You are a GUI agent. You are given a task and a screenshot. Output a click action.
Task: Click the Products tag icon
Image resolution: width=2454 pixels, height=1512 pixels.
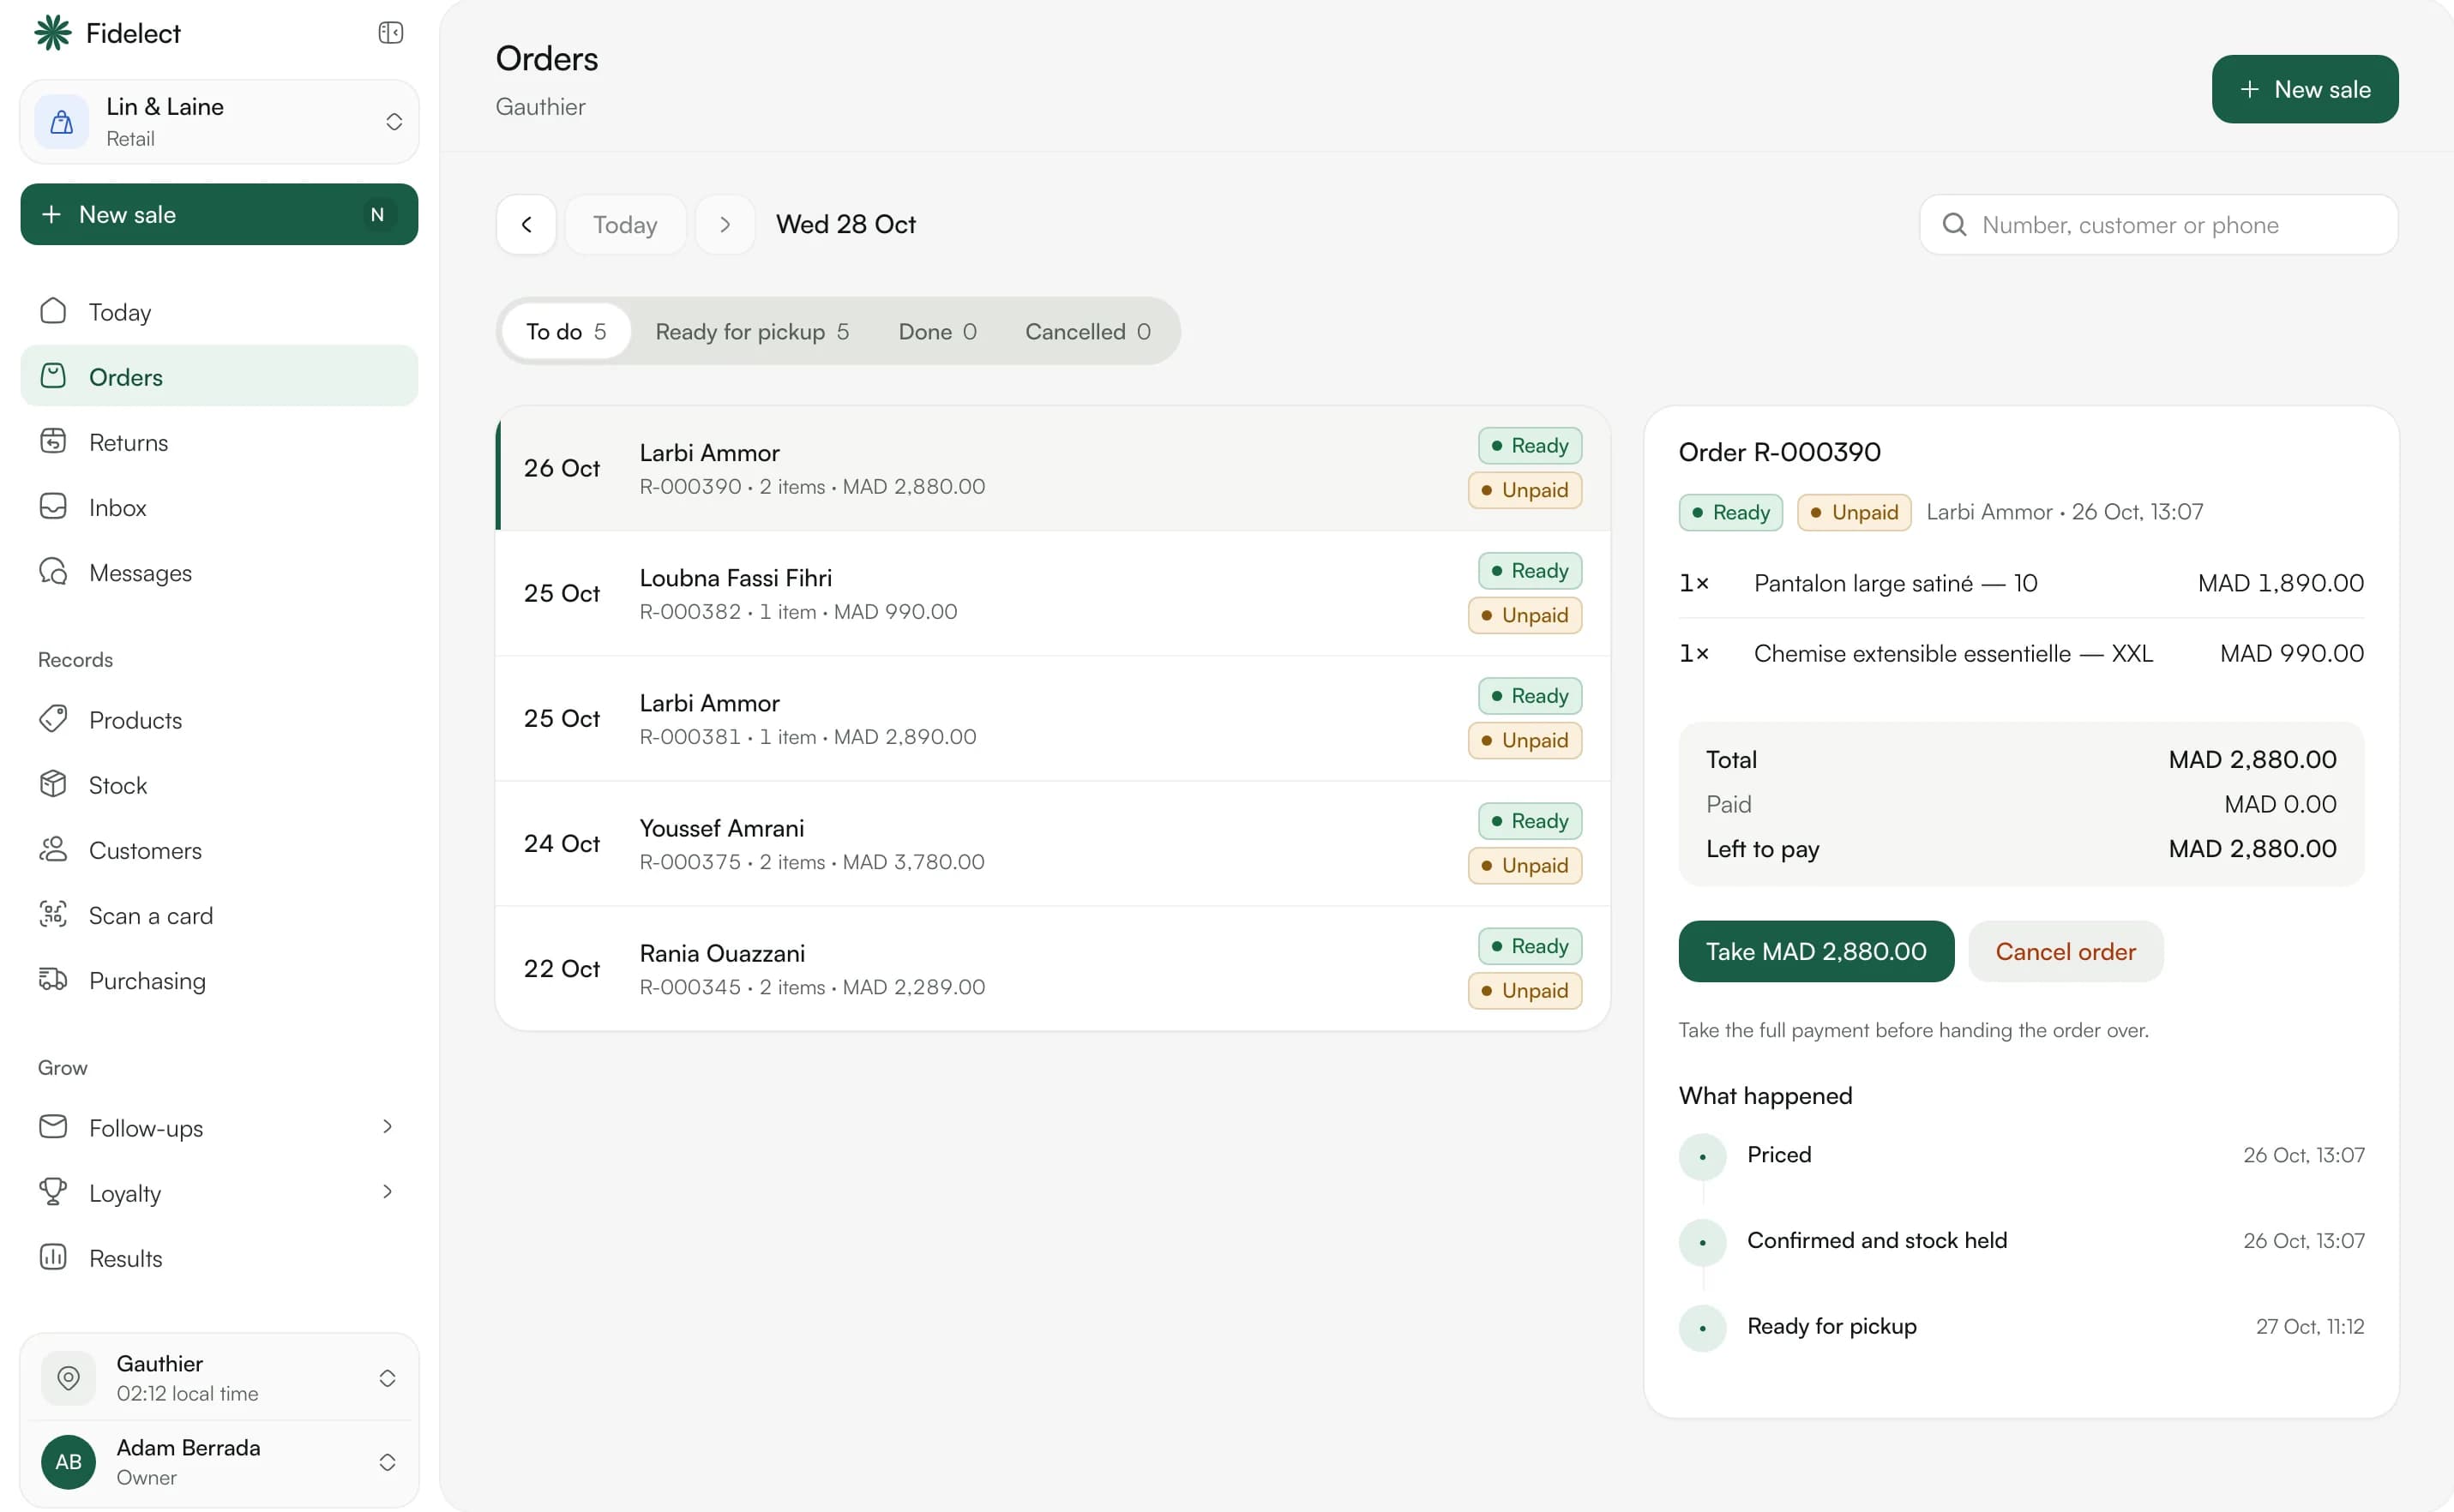(53, 719)
